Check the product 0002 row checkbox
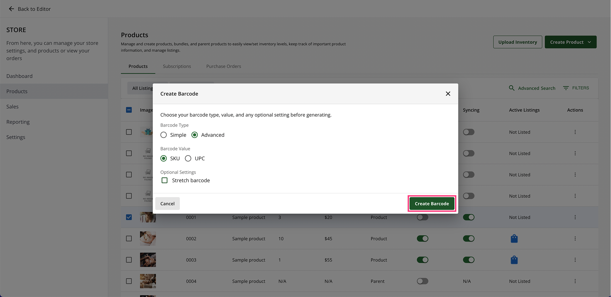The image size is (611, 297). click(x=129, y=238)
